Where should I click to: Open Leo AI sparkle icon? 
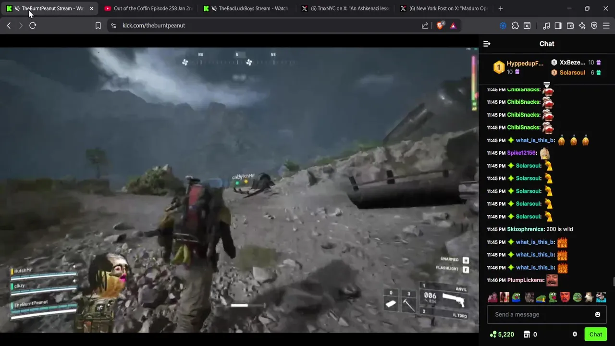coord(582,25)
